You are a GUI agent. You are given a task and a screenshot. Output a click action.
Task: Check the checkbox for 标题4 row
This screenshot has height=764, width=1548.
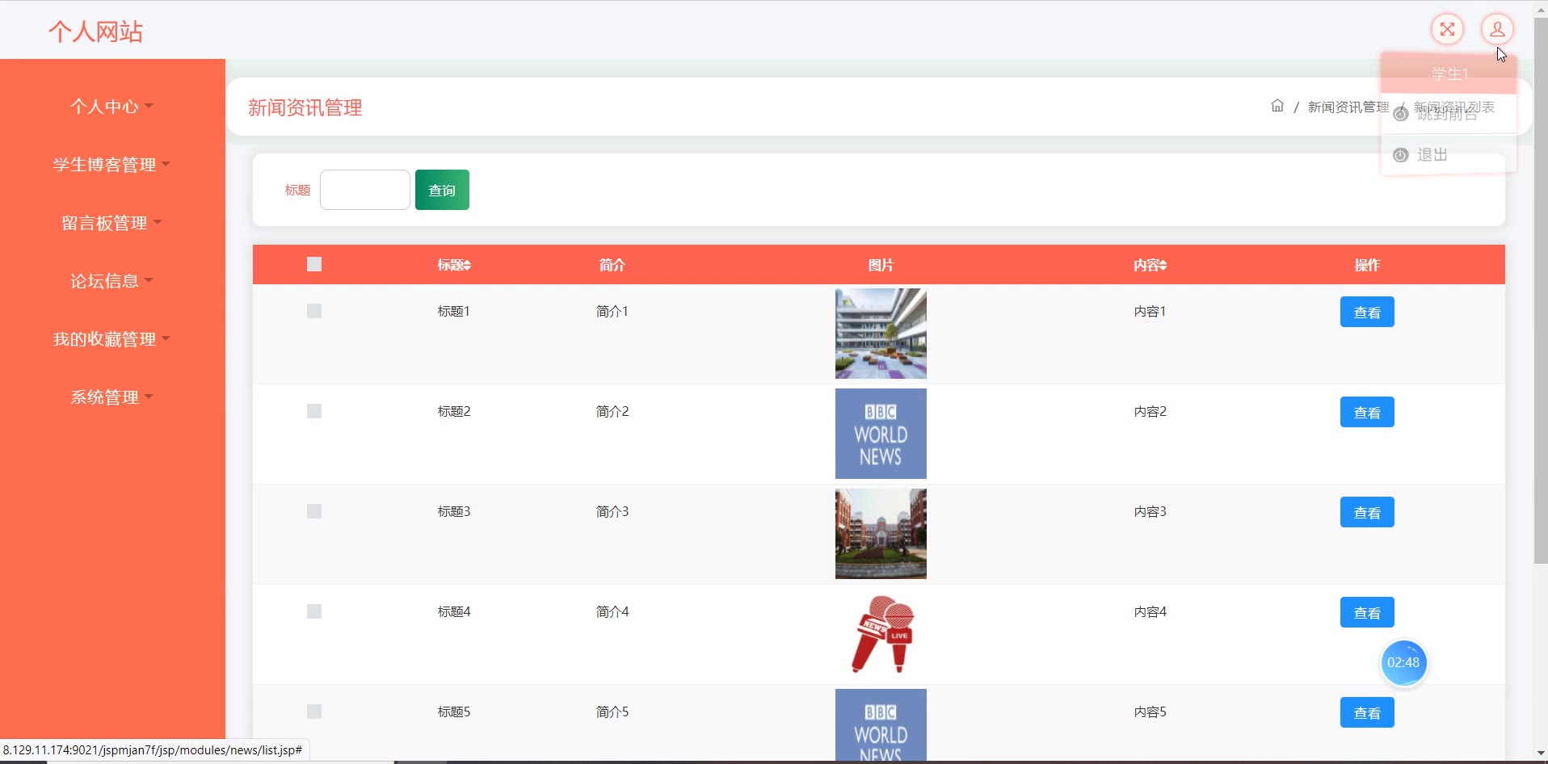point(314,611)
